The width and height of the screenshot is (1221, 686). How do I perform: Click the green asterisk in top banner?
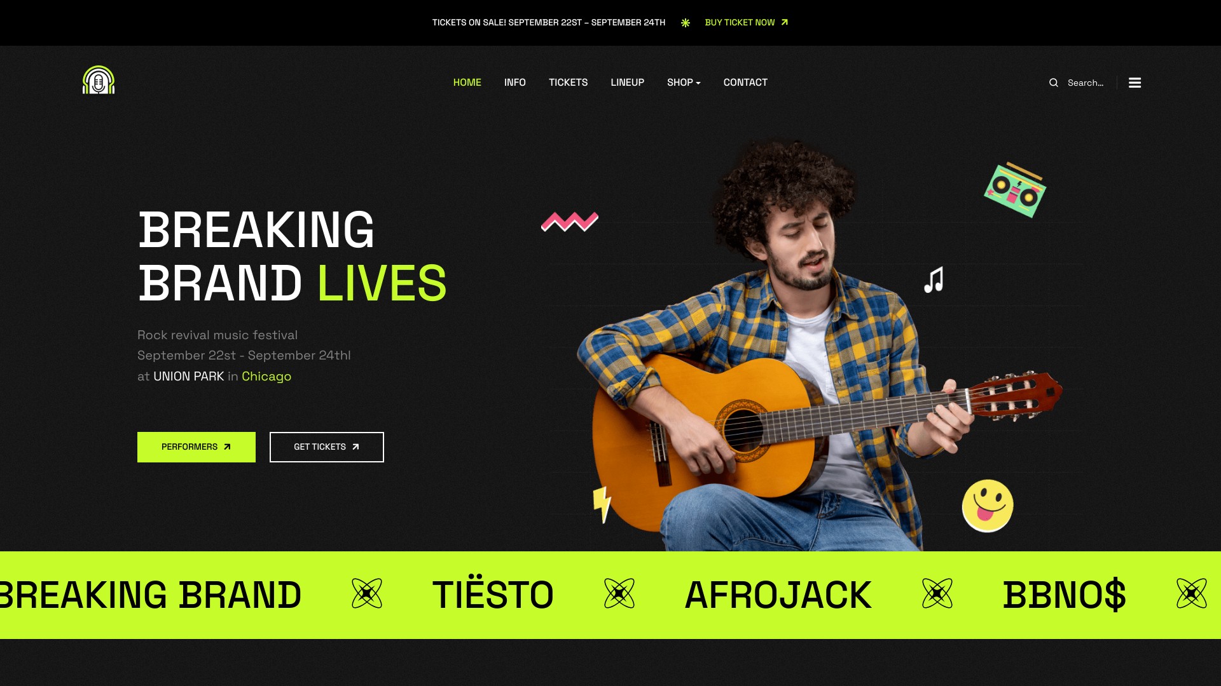pyautogui.click(x=686, y=23)
